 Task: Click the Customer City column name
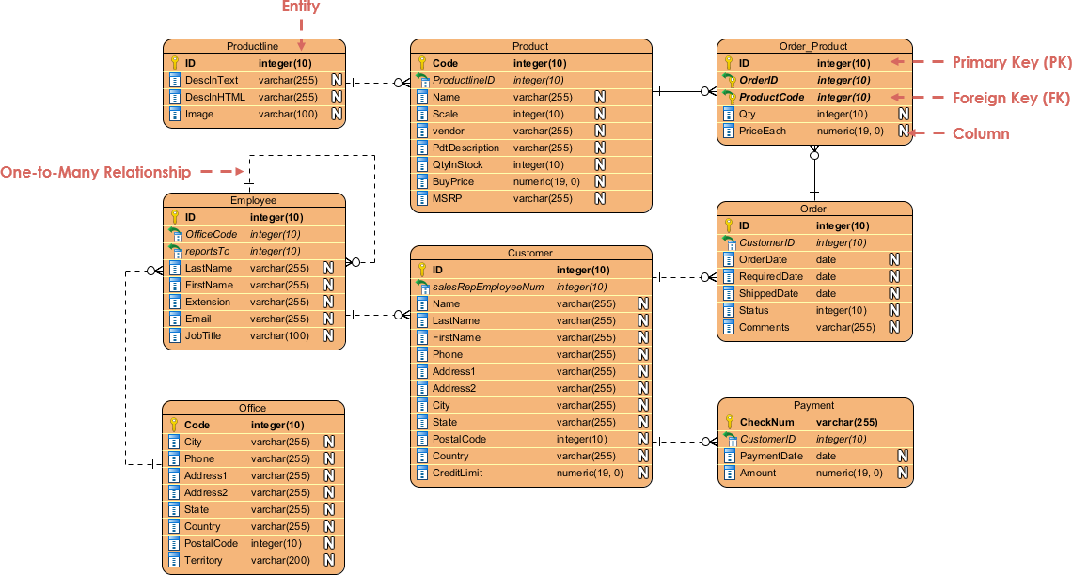click(x=441, y=406)
